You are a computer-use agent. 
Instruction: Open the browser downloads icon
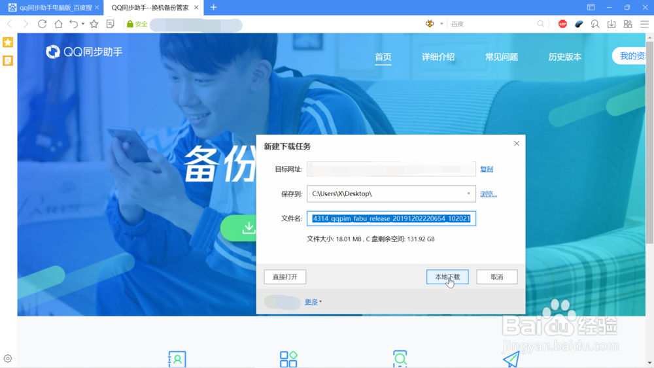click(x=611, y=24)
